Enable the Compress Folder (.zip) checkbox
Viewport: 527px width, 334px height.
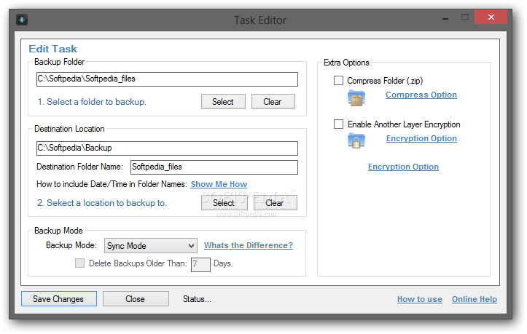point(338,81)
